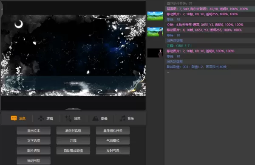Viewport: 255px width, 165px height.
Task: Select the orange 消息 message tab
Action: pos(18,118)
